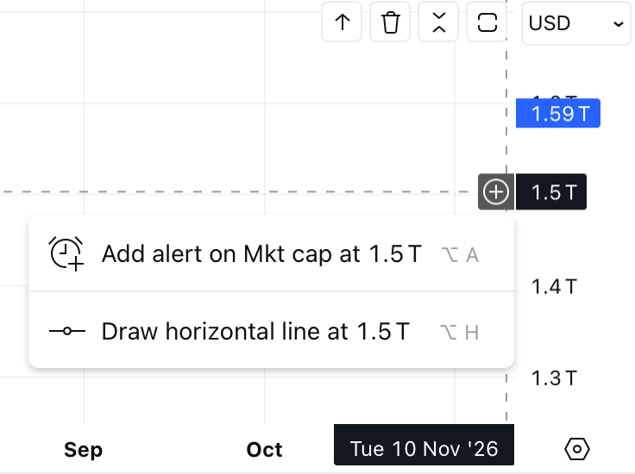635x474 pixels.
Task: Click the ⌥ A shortcut hint for add alert
Action: pos(460,255)
